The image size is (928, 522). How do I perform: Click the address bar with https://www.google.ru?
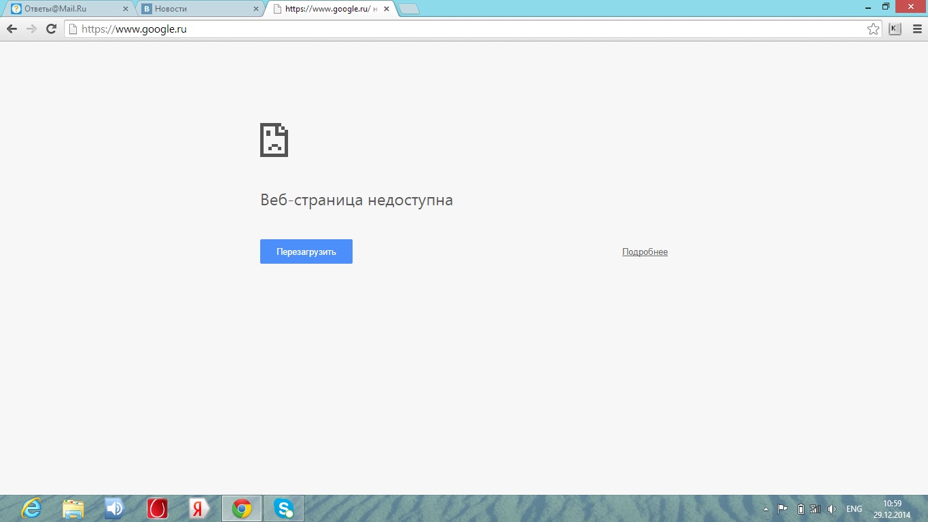[474, 29]
